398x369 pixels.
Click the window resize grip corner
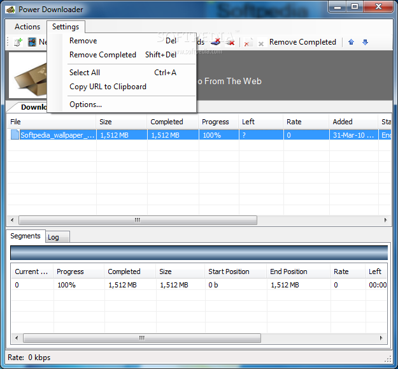point(388,359)
